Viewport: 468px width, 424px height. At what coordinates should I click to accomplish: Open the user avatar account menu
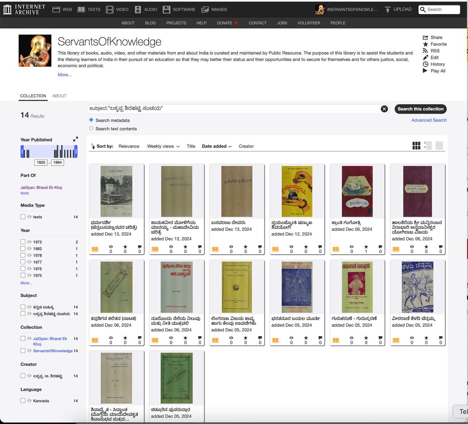(320, 9)
